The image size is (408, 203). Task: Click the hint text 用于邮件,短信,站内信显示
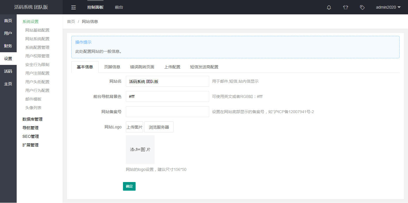point(235,81)
